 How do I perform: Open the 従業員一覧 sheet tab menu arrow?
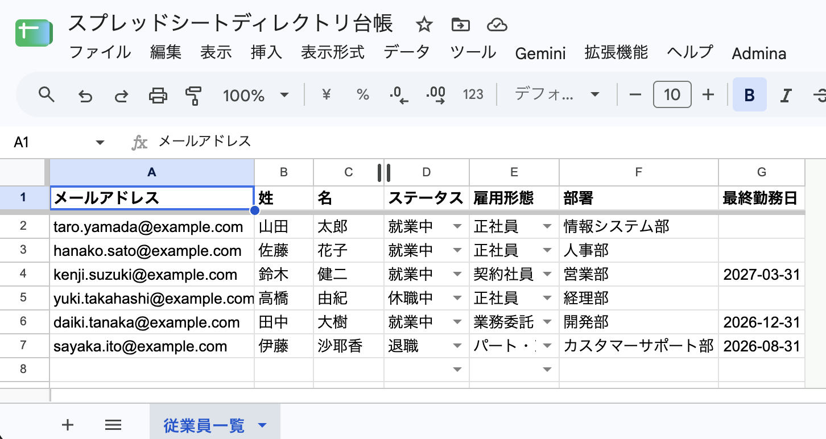[262, 425]
